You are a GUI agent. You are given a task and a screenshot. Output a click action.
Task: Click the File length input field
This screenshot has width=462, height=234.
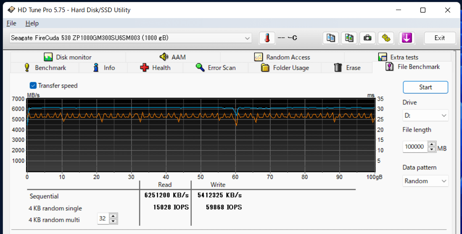pyautogui.click(x=415, y=146)
